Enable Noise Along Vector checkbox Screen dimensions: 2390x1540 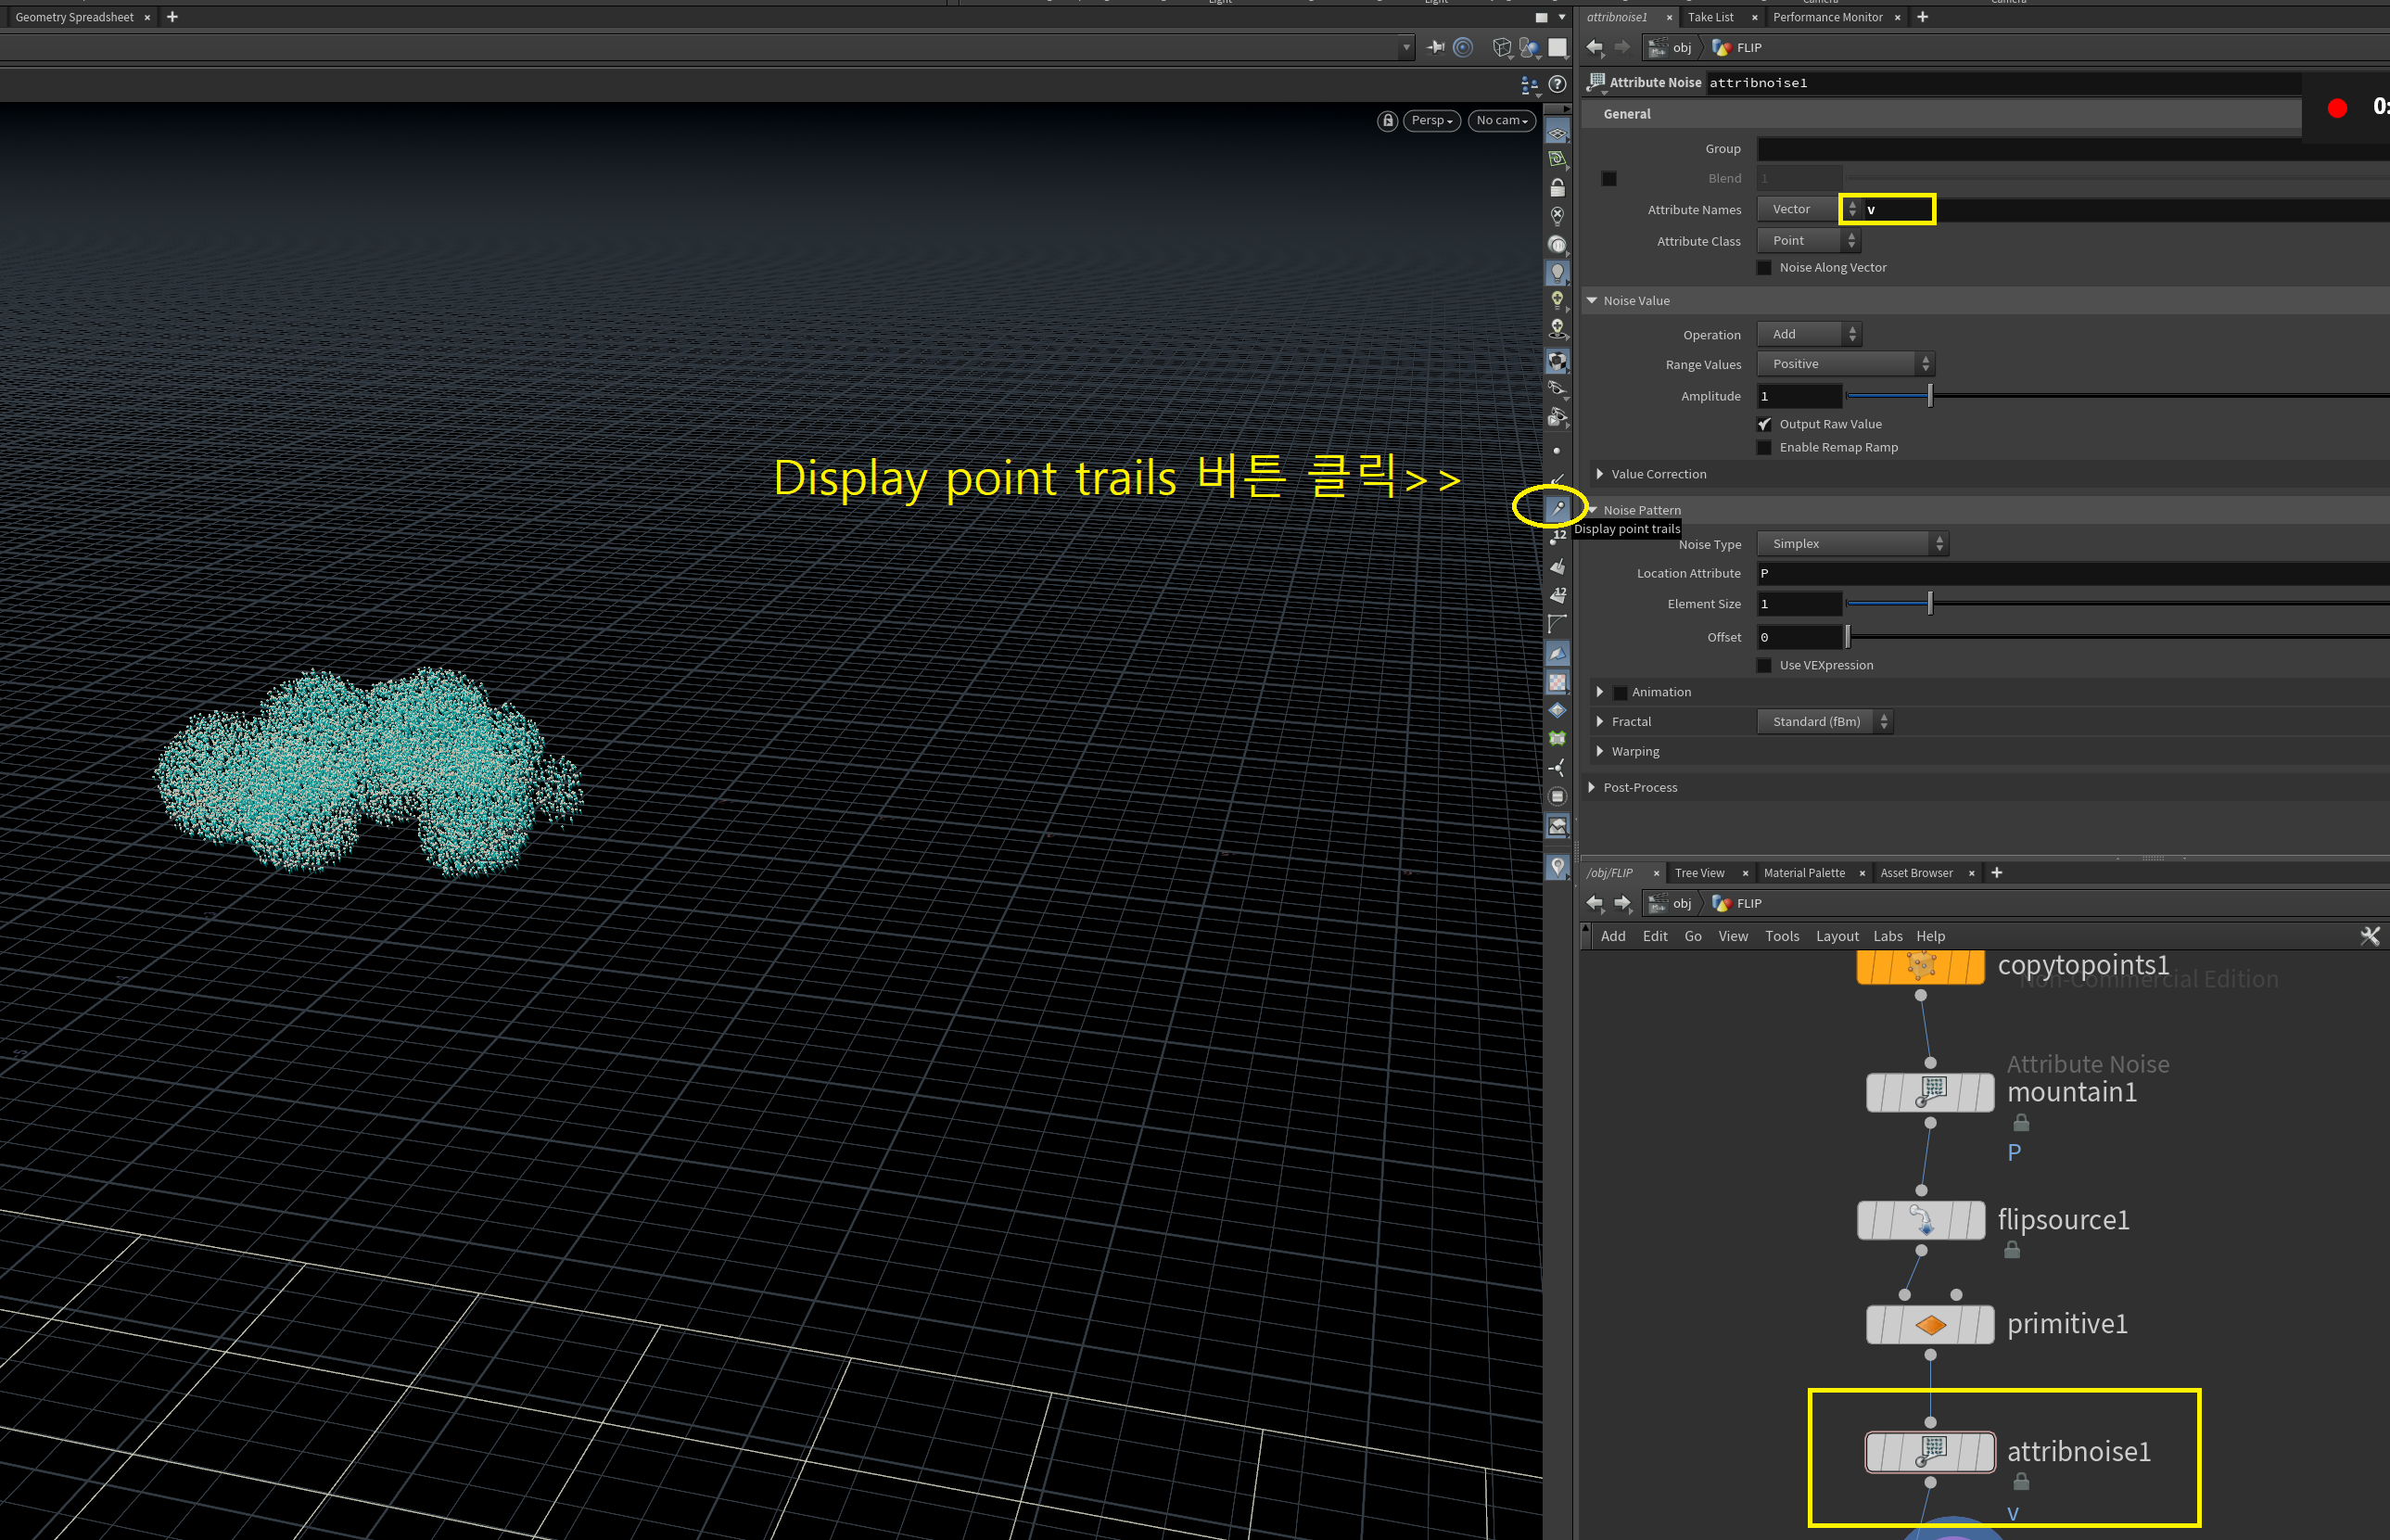coord(1764,268)
